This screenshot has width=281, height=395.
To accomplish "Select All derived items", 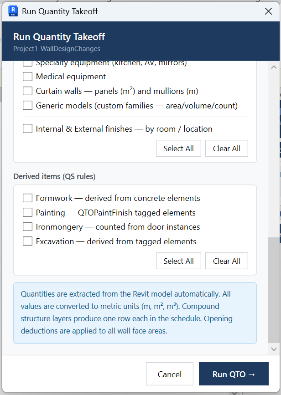I will pos(178,261).
